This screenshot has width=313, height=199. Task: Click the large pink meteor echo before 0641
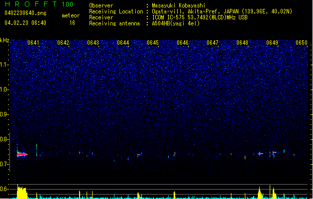coord(22,154)
